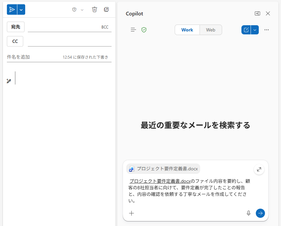Viewport: 281px width, 226px height.
Task: Expand the send options dropdown arrow
Action: (21, 9)
